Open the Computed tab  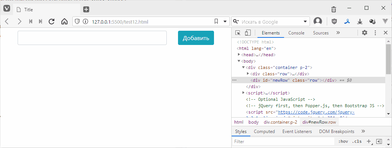pos(264,132)
